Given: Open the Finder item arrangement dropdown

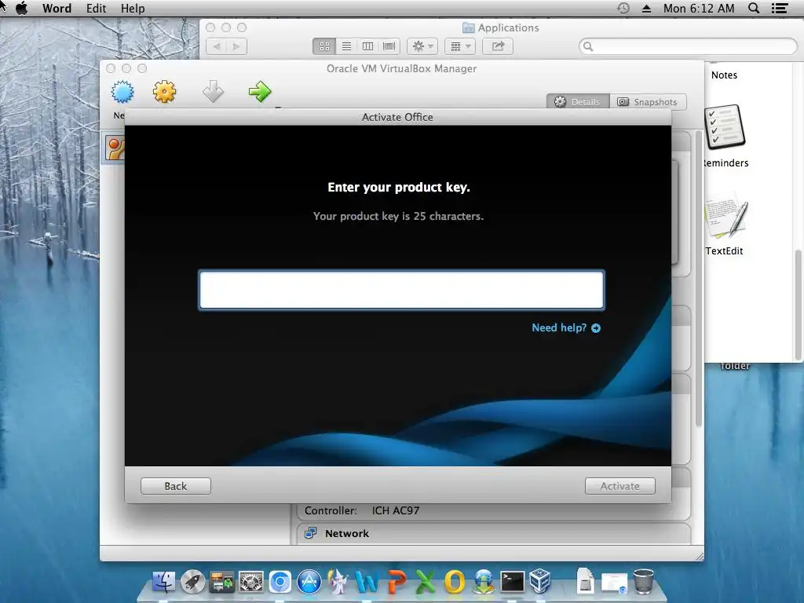Looking at the screenshot, I should pos(460,46).
